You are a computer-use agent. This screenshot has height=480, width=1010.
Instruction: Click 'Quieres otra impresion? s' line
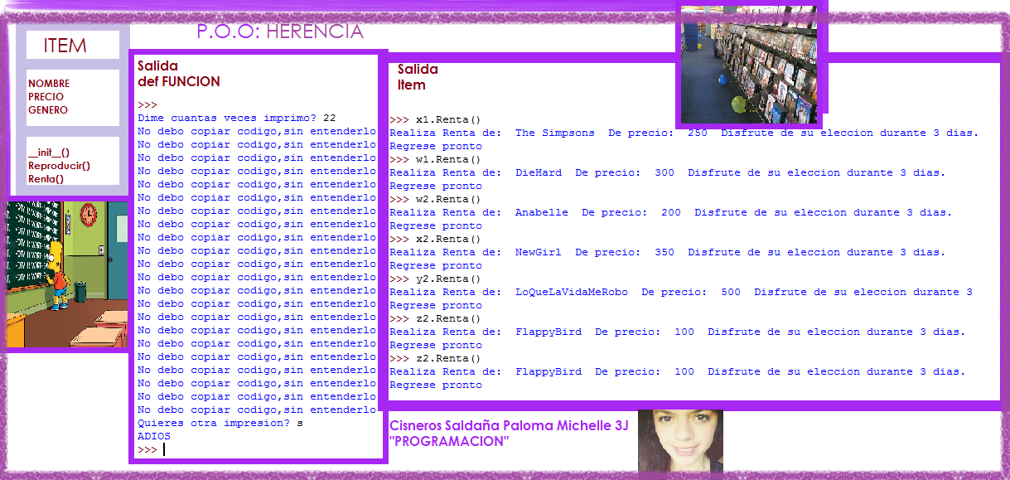coord(220,423)
